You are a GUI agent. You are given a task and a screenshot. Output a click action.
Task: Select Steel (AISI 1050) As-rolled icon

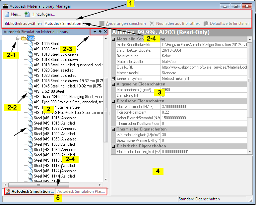pos(31,144)
